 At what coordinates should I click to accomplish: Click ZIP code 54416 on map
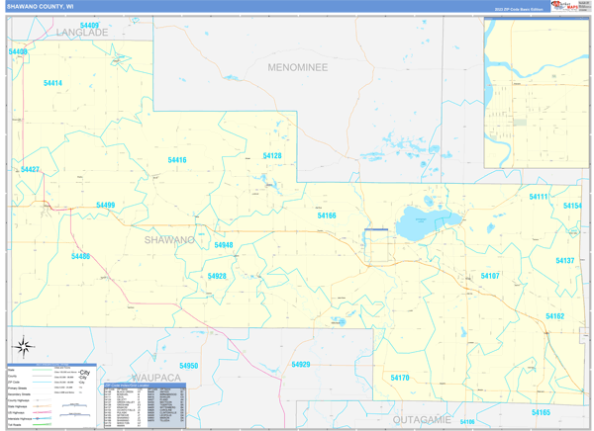tap(177, 160)
